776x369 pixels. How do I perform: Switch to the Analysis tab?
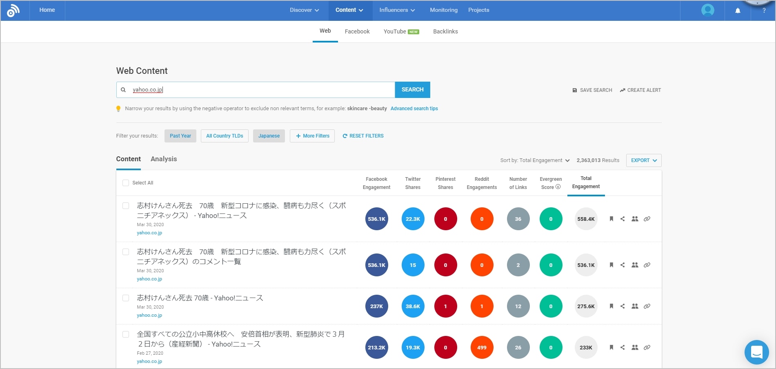164,159
